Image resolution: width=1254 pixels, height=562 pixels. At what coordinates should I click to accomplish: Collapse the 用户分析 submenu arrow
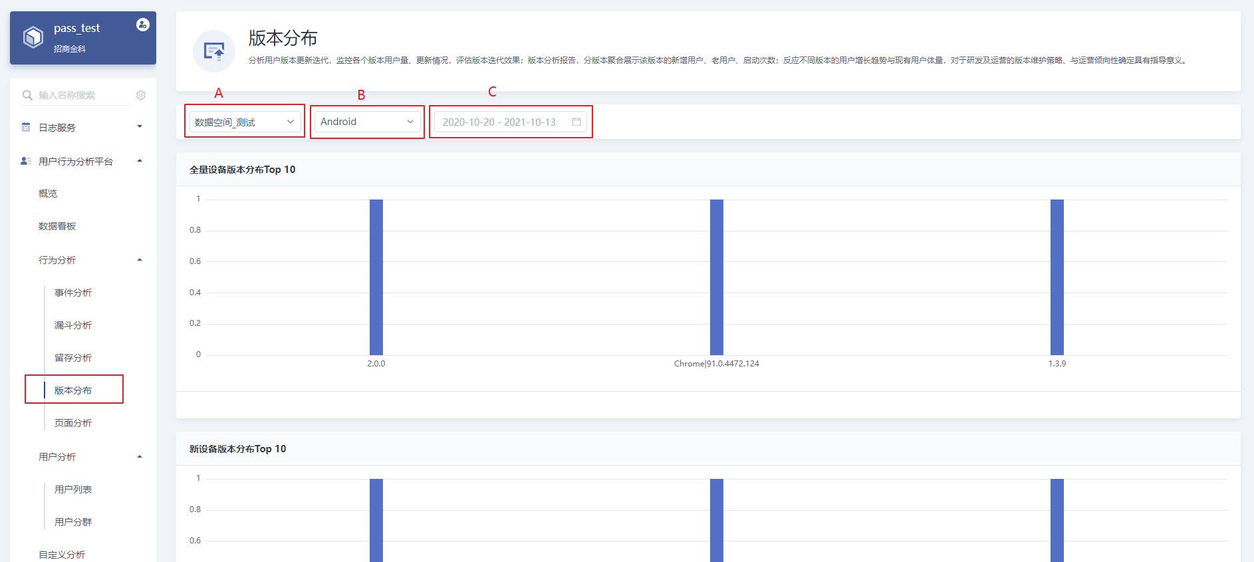(140, 456)
